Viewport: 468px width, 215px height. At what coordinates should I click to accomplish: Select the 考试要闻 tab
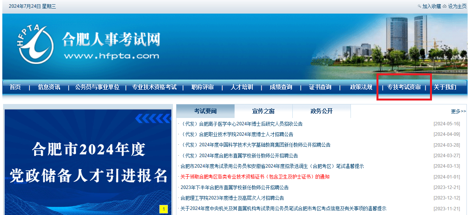point(205,111)
